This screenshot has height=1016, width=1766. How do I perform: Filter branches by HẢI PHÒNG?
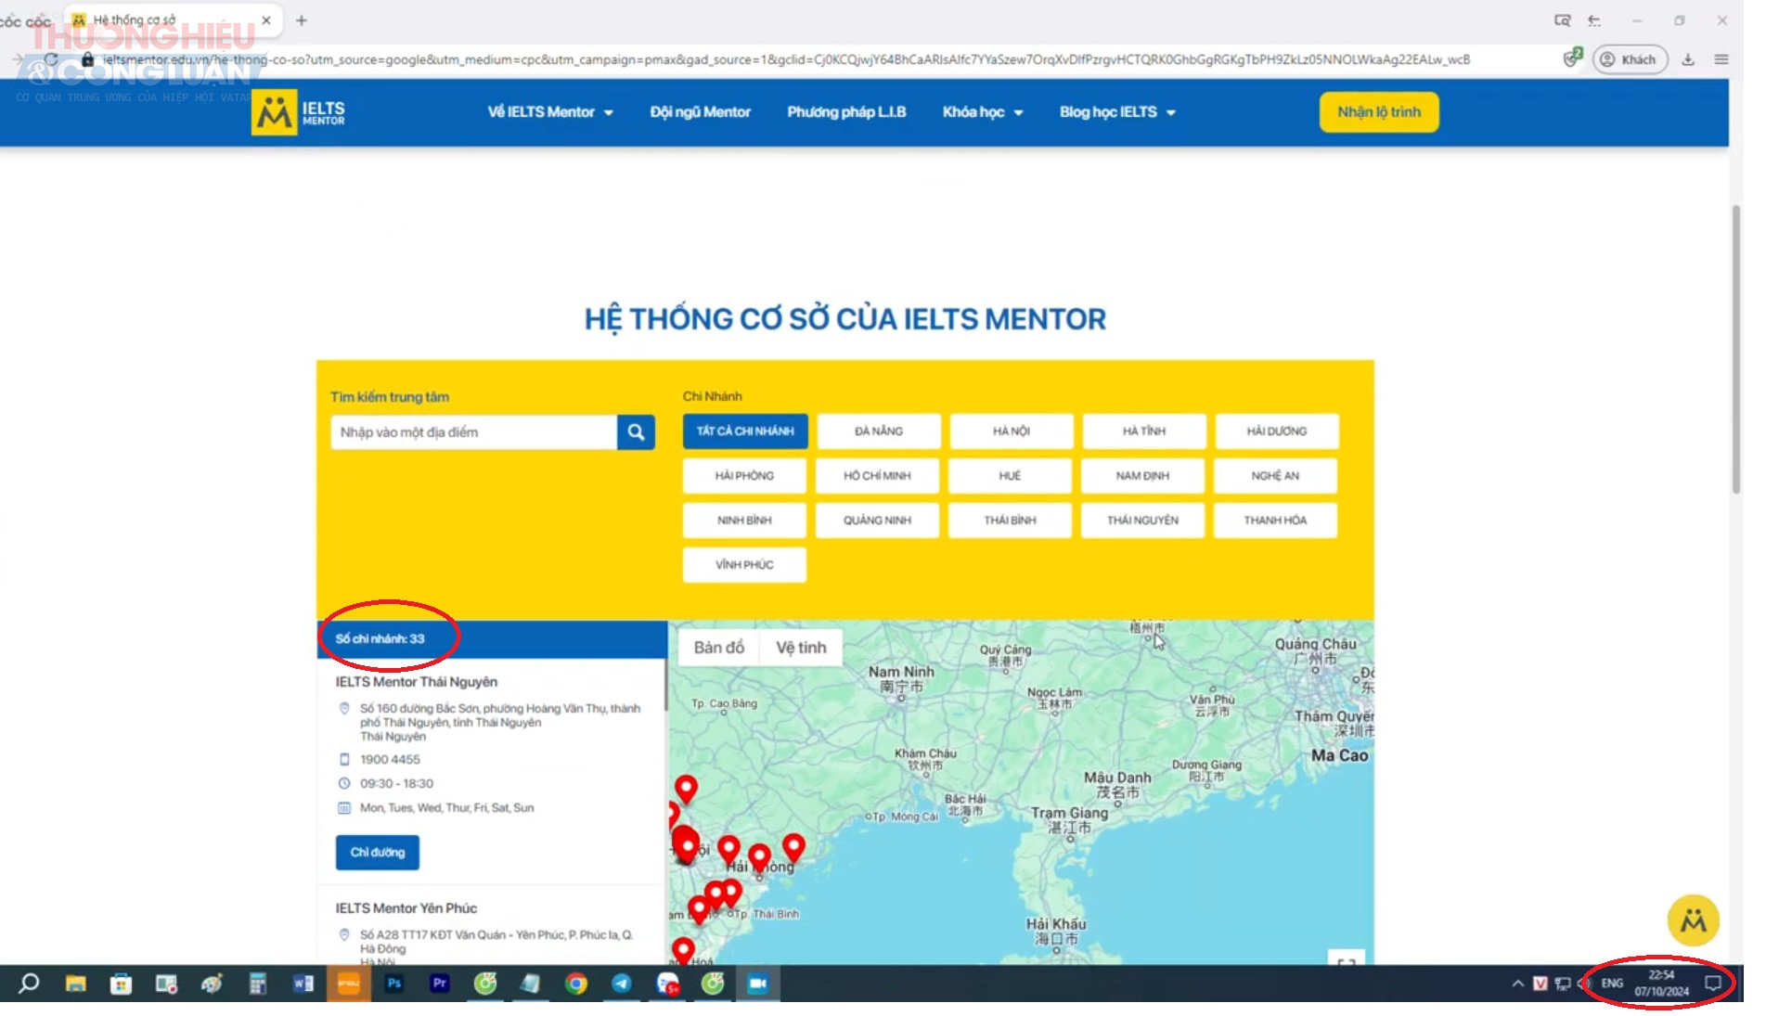coord(744,476)
